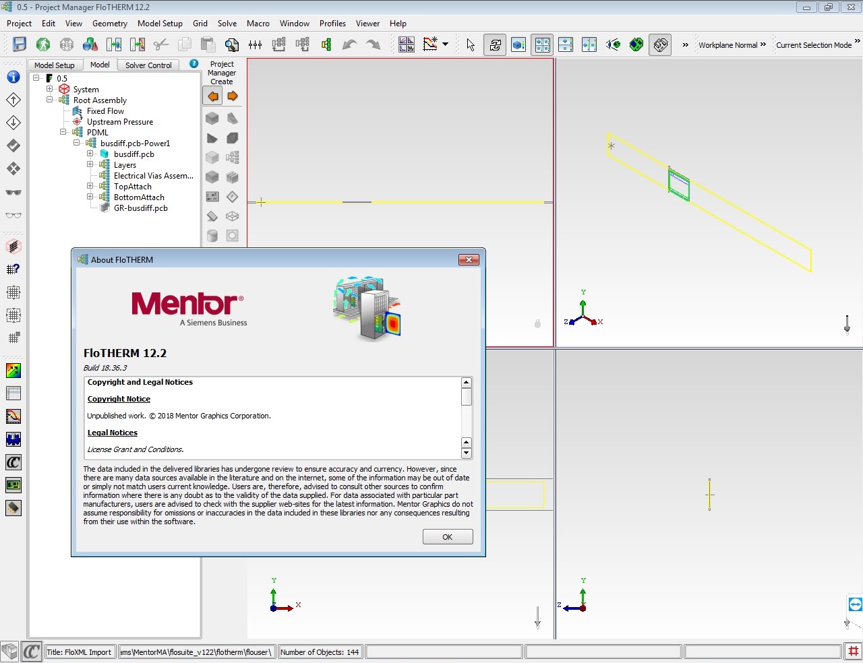Expand toolbar overflow chevron beside Workplane Normal
Image resolution: width=863 pixels, height=663 pixels.
[763, 44]
